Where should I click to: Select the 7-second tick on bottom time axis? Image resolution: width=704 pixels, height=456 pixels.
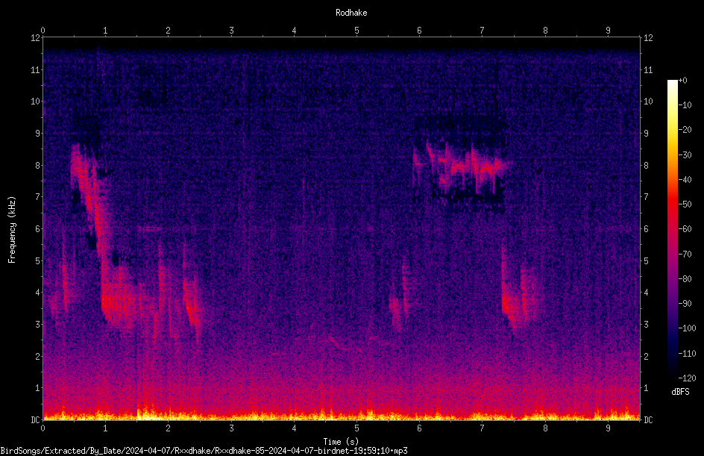[482, 428]
